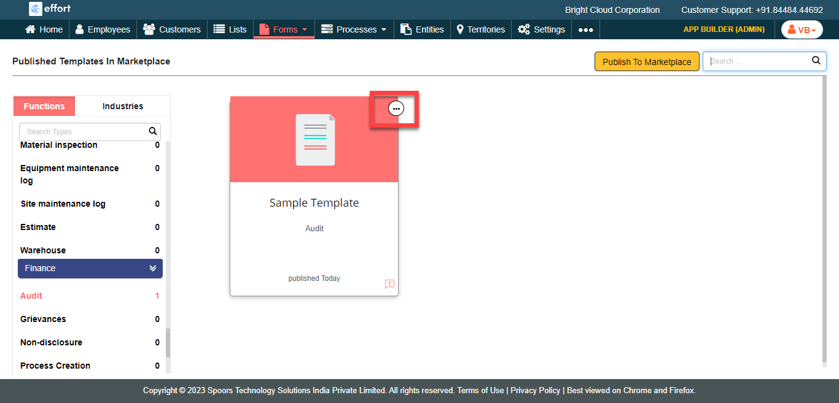839x403 pixels.
Task: Go to Home in the navigation bar
Action: click(44, 29)
